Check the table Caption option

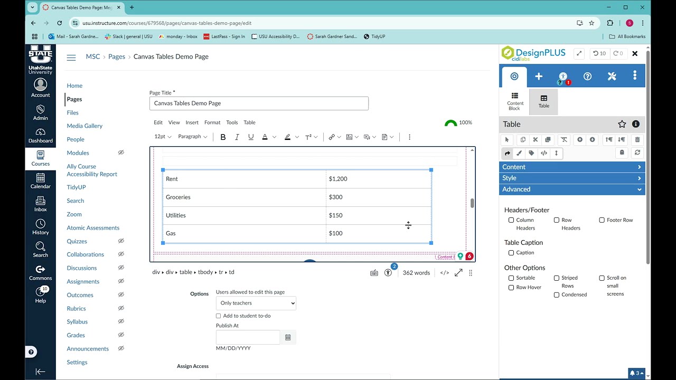(511, 253)
